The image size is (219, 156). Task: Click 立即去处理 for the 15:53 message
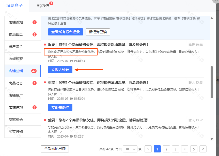tap(60, 107)
